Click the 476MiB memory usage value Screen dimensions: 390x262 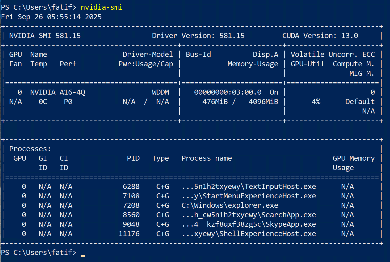215,102
